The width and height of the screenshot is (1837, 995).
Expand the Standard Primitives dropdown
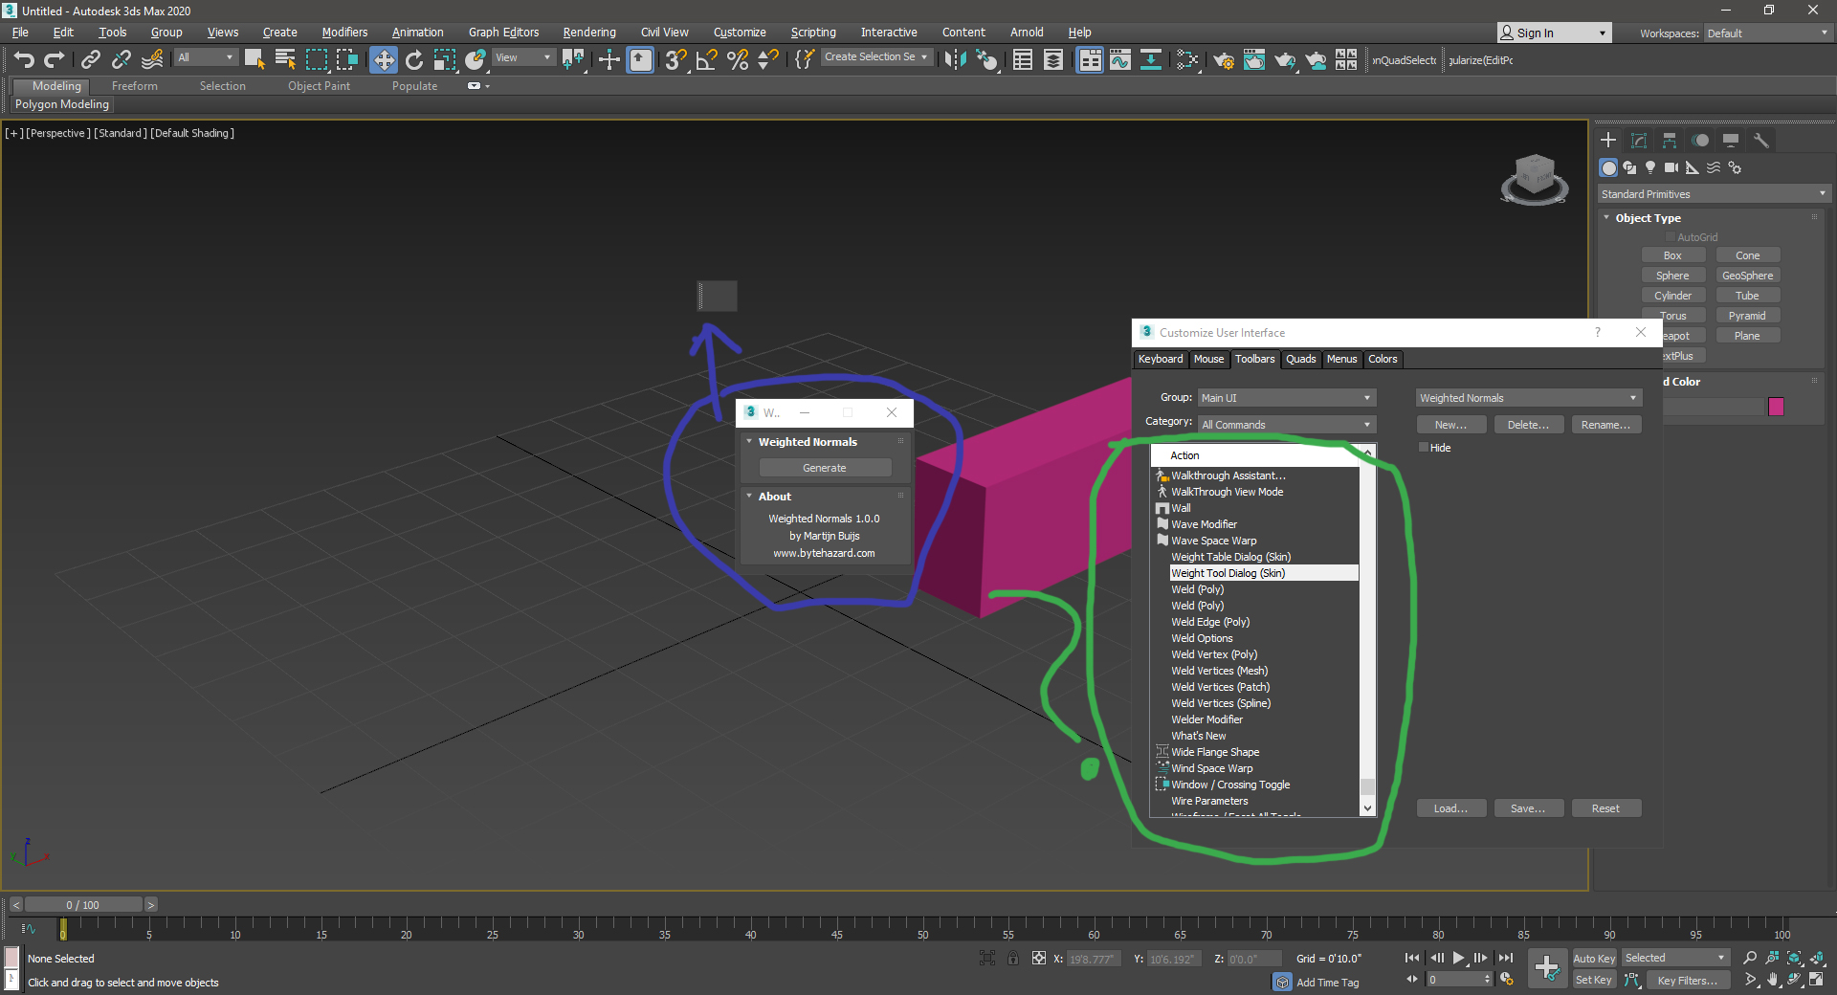[1713, 194]
